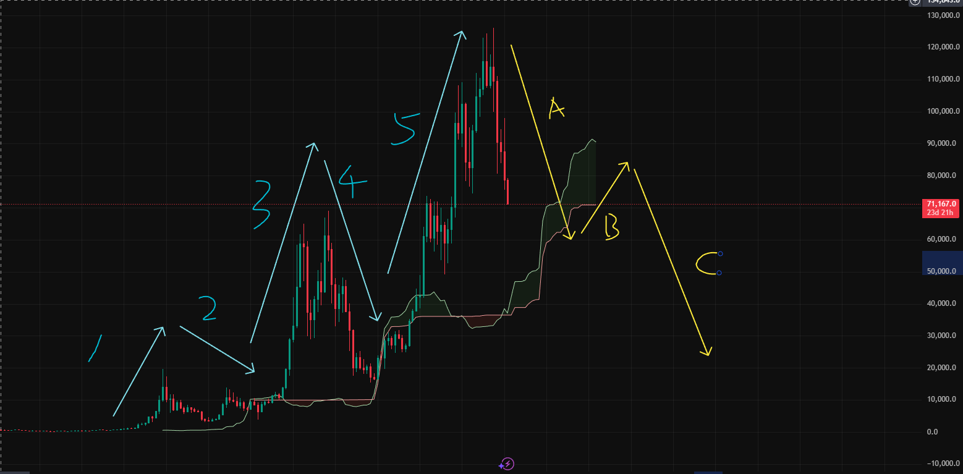Click the purple lightning event icon

507,463
